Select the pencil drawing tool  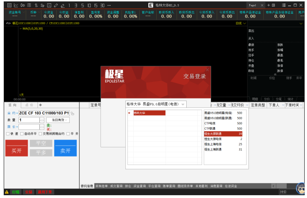[x=56, y=5]
